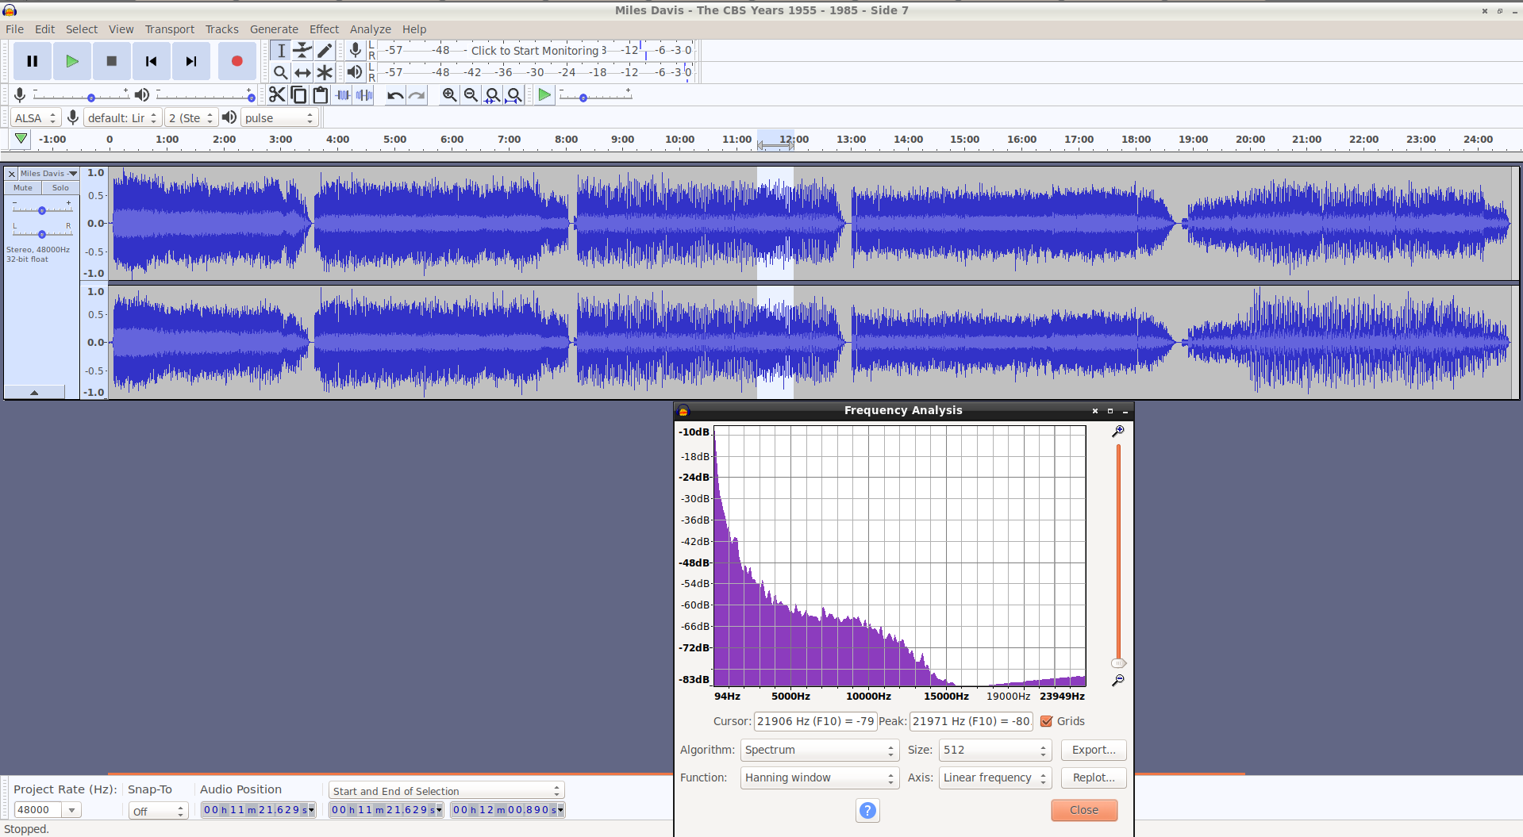The image size is (1523, 837).
Task: Cut selection with the scissors icon
Action: (x=277, y=95)
